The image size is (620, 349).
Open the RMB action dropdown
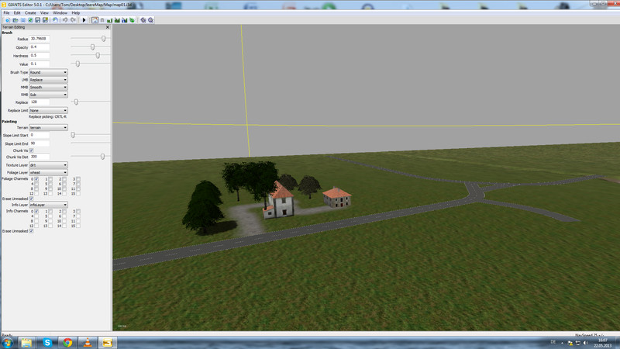pyautogui.click(x=48, y=95)
